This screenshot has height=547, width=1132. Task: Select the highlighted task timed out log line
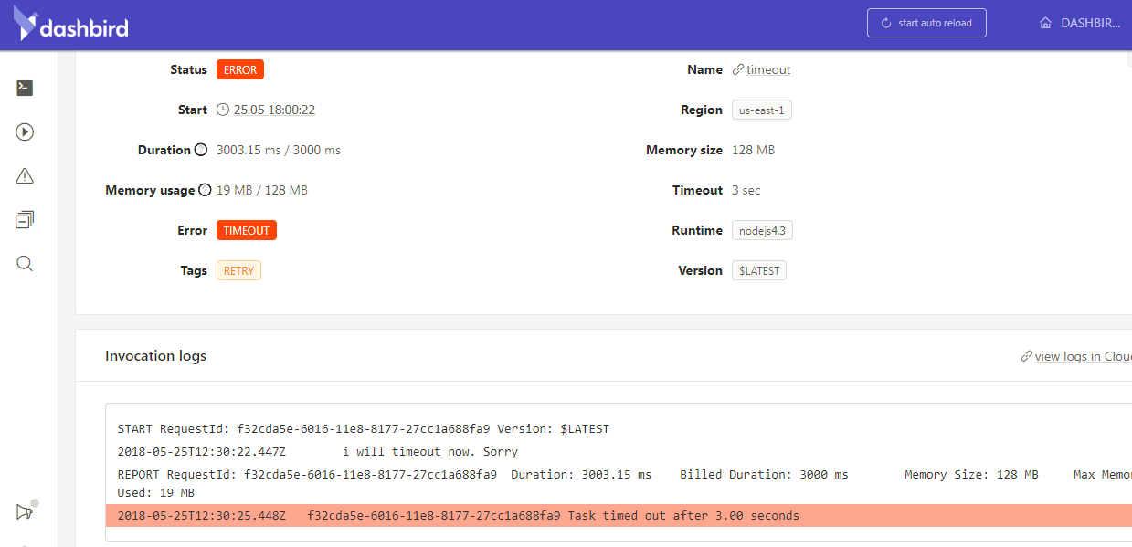(457, 515)
